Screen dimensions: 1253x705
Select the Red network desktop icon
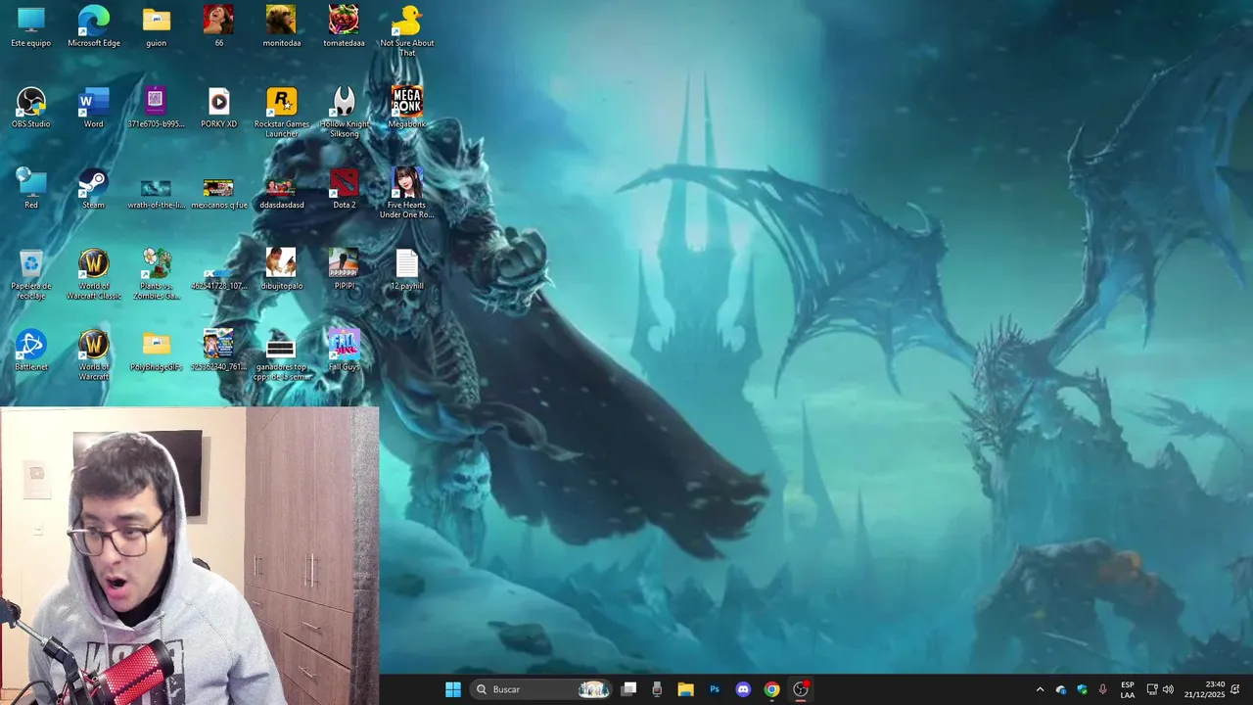tap(31, 189)
